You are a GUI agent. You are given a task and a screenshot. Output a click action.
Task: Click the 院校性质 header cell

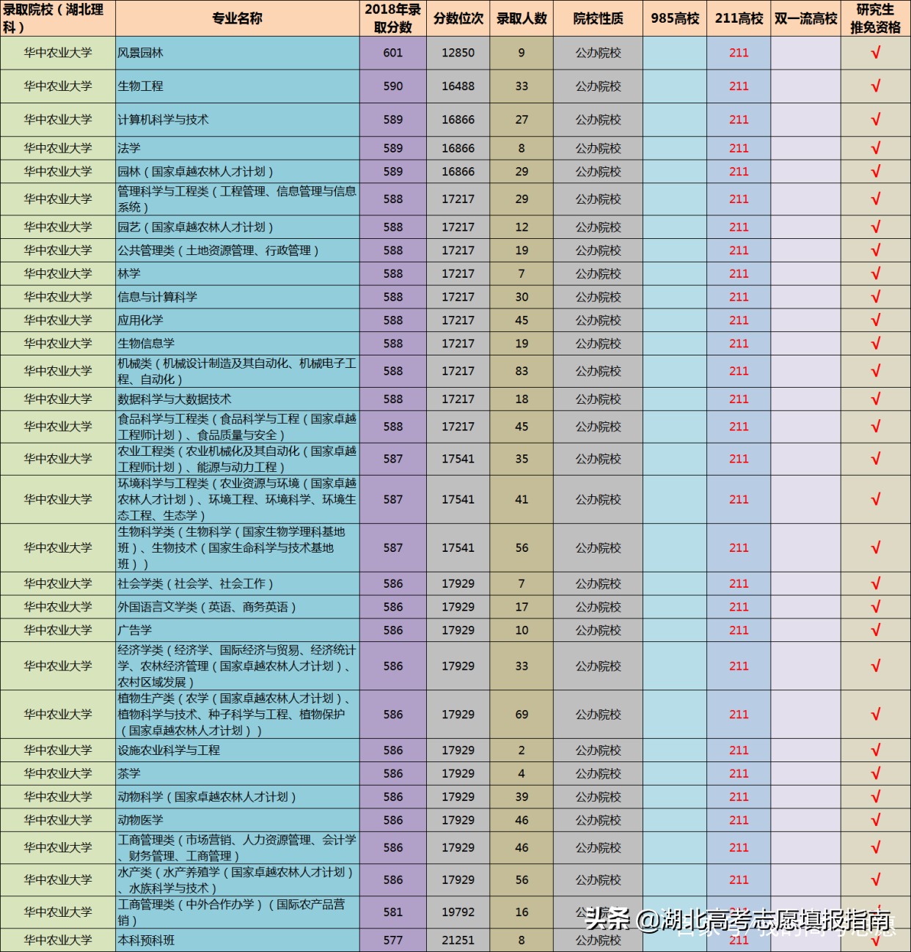(x=598, y=18)
